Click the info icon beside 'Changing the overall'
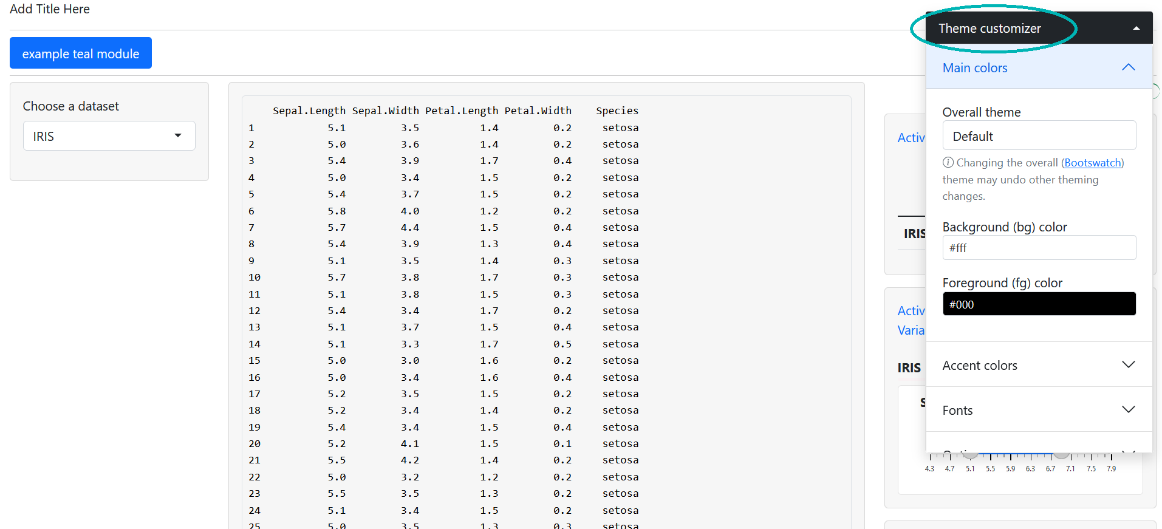 tap(948, 163)
